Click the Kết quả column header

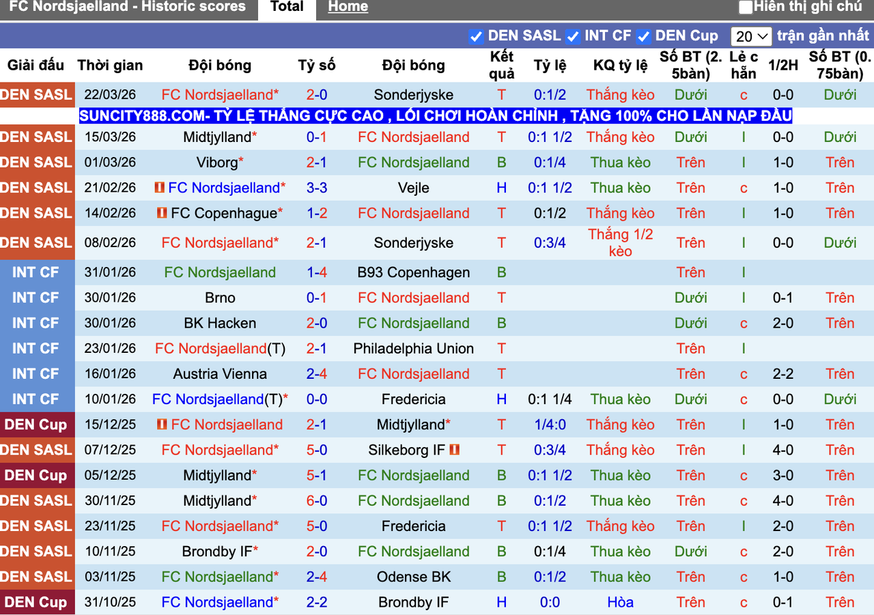coord(502,65)
